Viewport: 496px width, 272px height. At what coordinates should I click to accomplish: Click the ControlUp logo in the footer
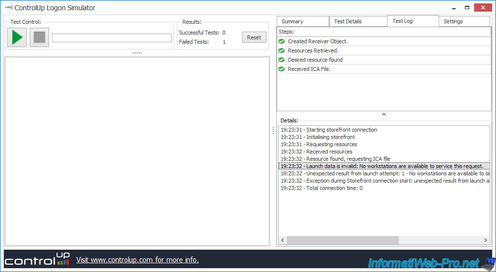pos(37,259)
